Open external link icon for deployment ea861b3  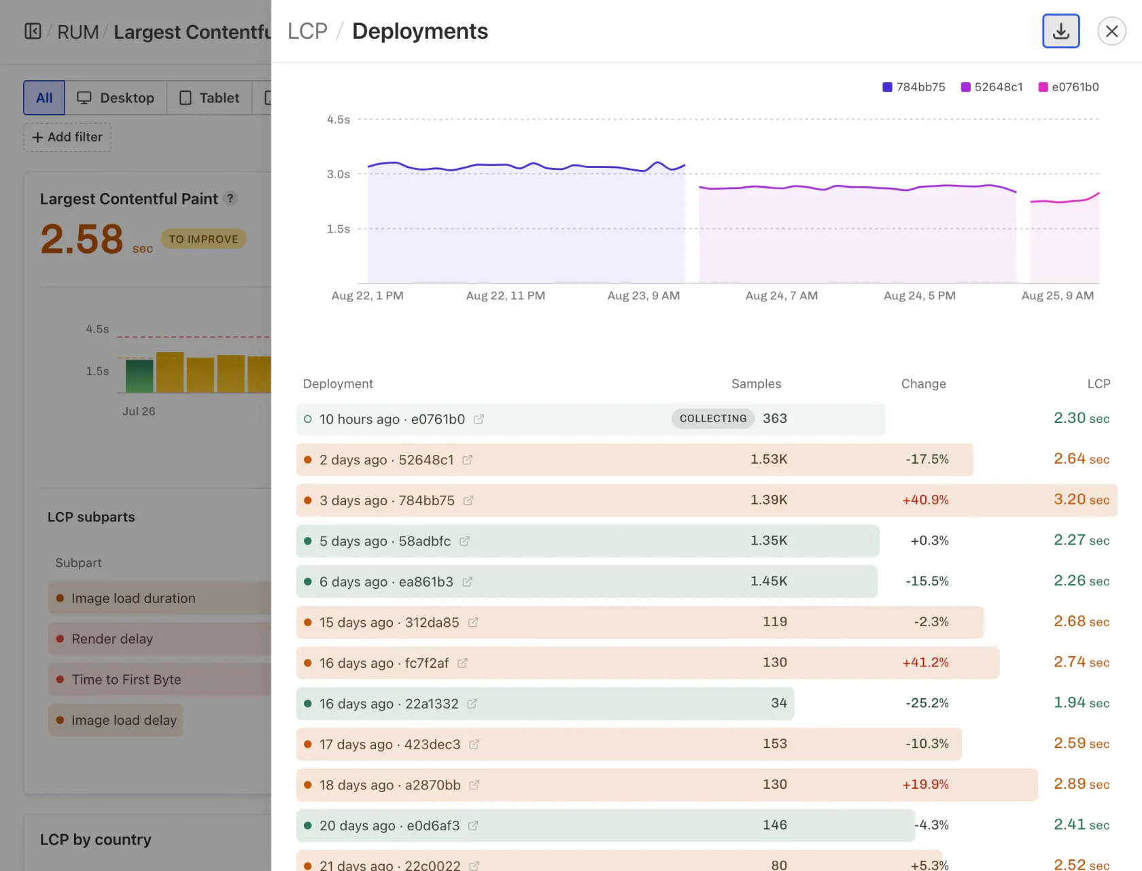click(x=467, y=582)
